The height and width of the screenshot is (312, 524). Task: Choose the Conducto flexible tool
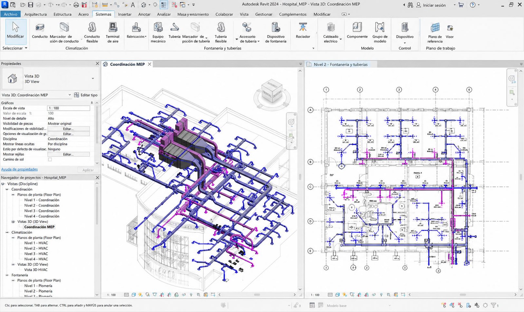(92, 32)
